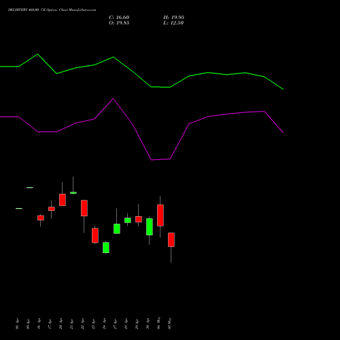
Task: Click the red candle for 05 May
Action: coord(171,239)
